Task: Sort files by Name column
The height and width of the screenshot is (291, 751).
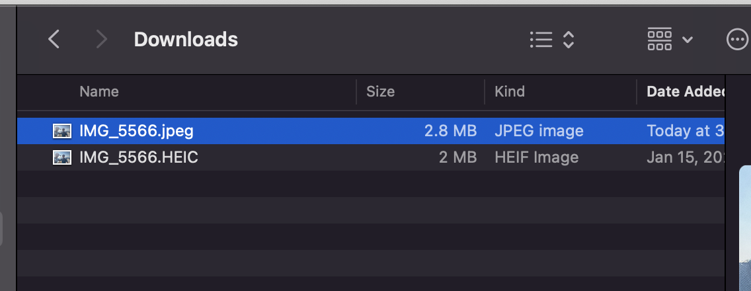Action: 99,91
